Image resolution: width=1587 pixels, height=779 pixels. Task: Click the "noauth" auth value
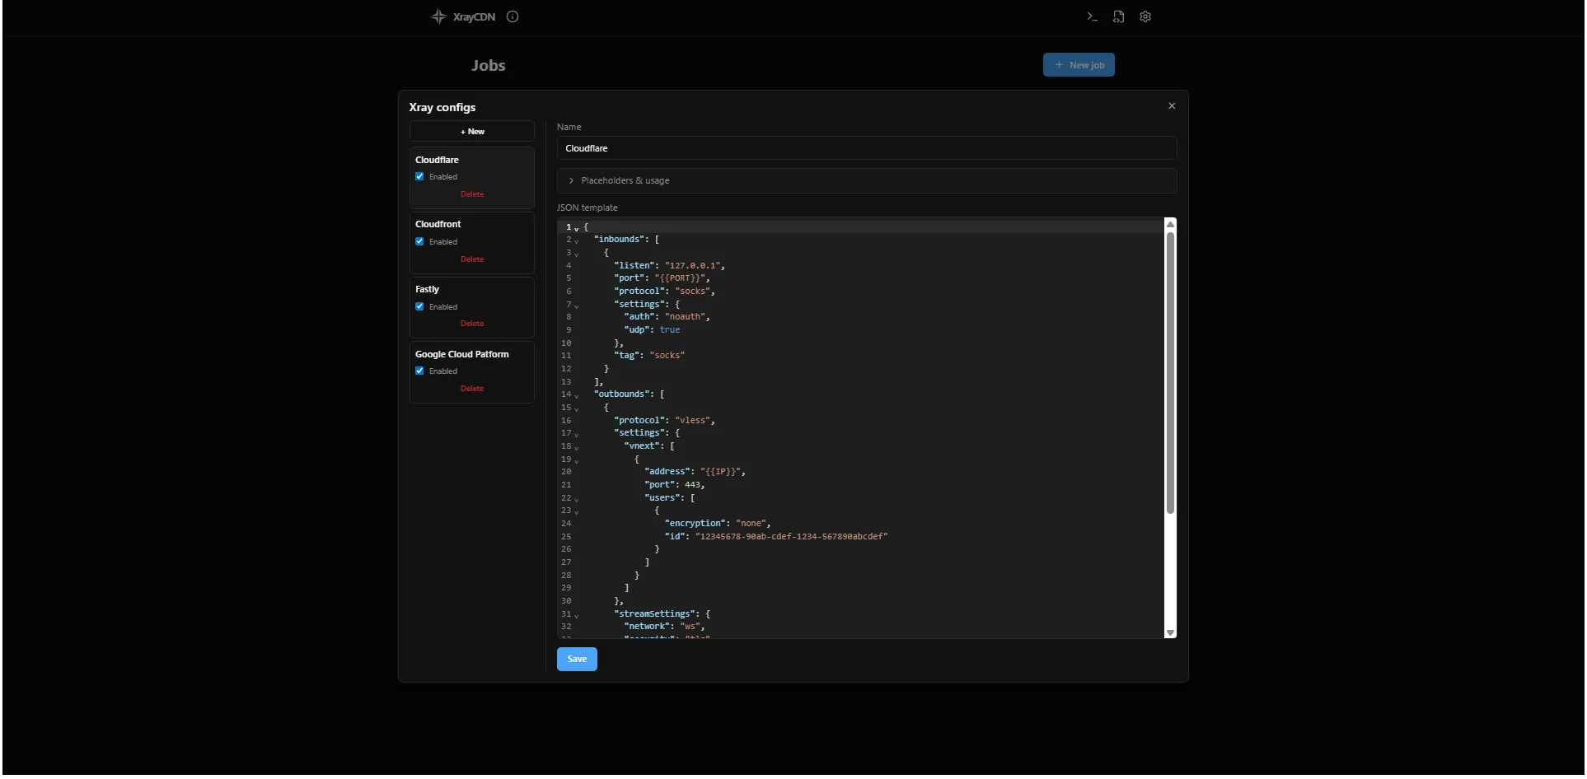(685, 317)
